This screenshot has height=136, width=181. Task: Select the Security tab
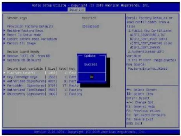[x=77, y=10]
